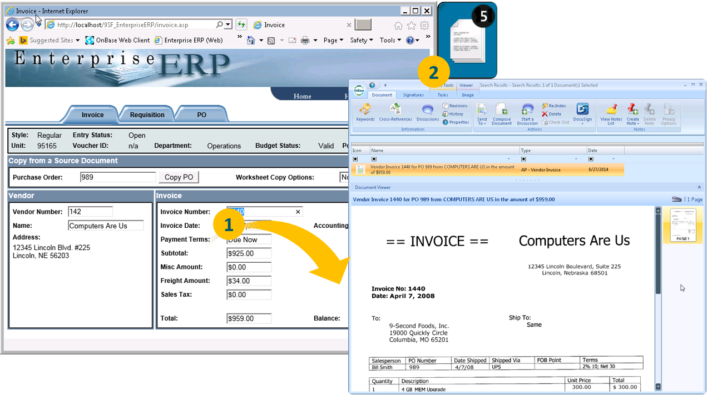Switch to the Image ribbon tab
The width and height of the screenshot is (712, 400).
pos(468,95)
